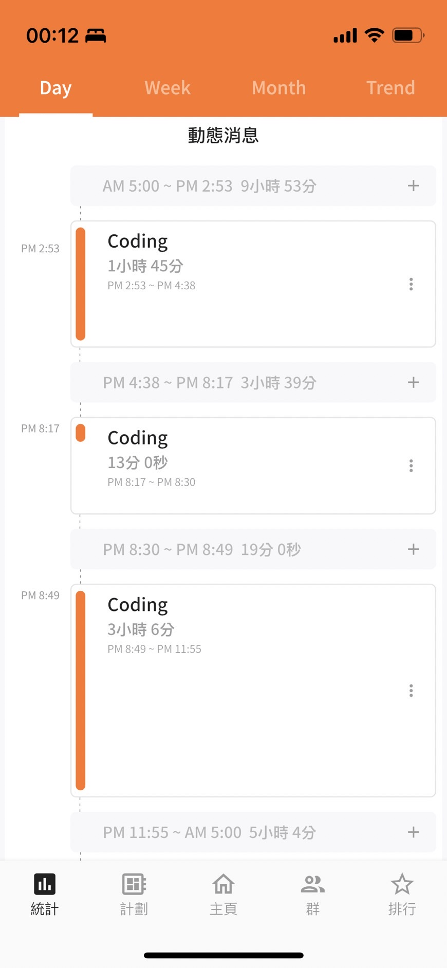Switch to the Trend tab
This screenshot has height=968, width=447.
coord(390,88)
